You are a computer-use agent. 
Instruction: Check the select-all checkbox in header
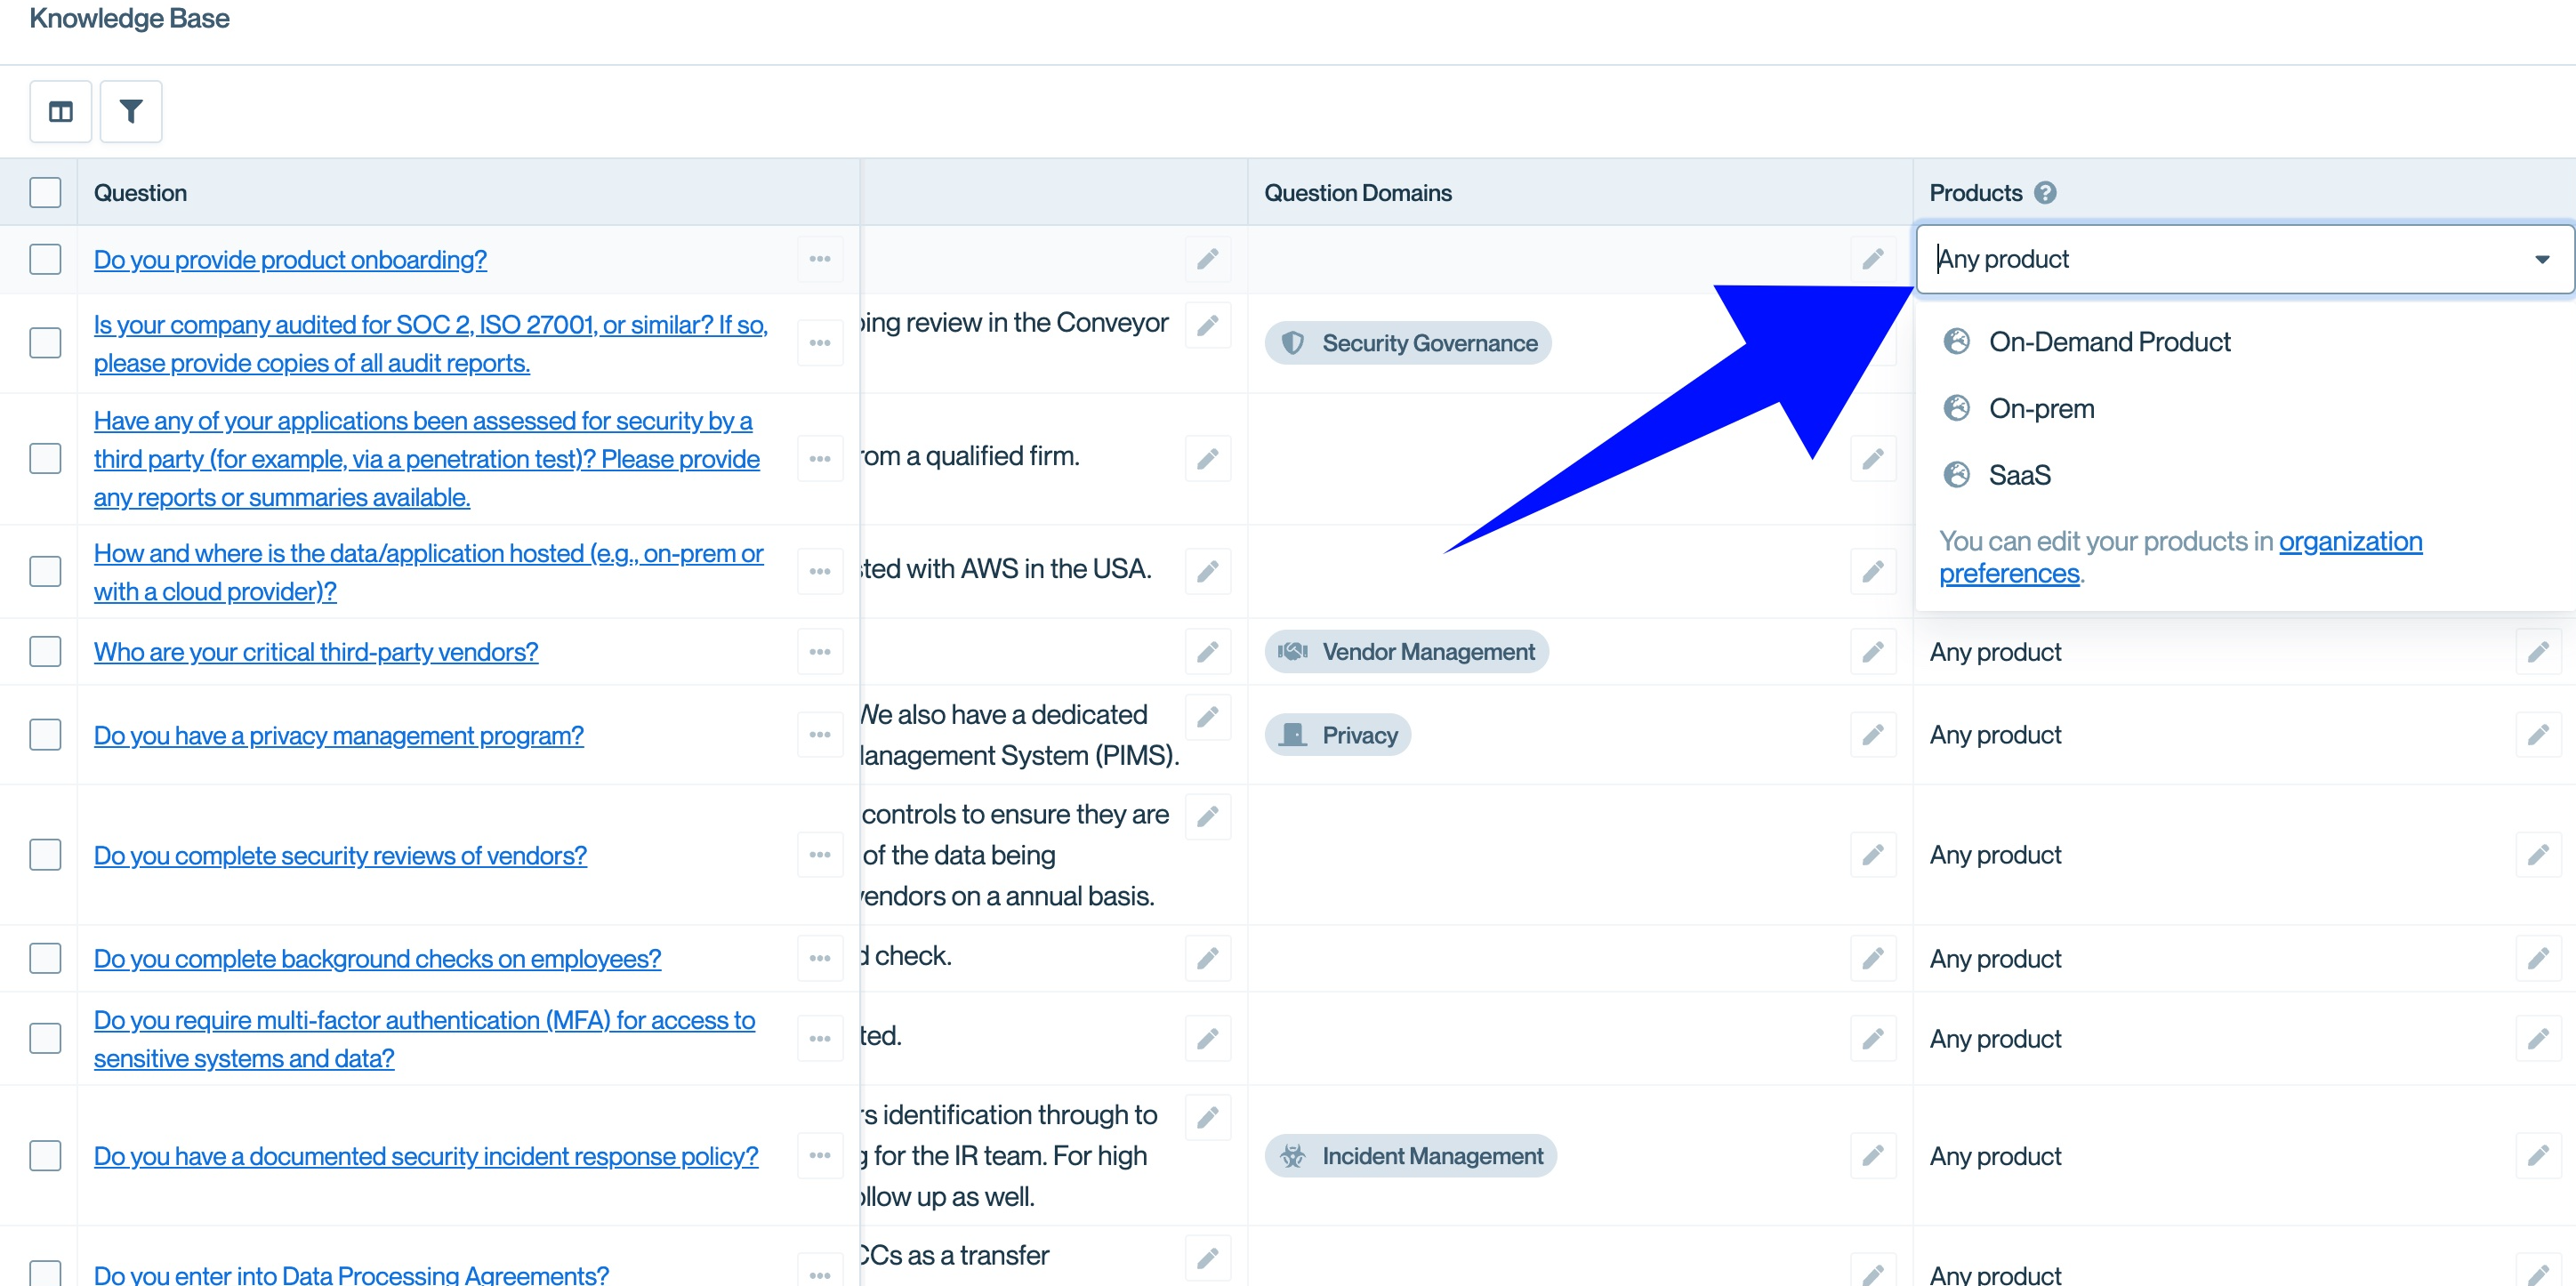45,193
